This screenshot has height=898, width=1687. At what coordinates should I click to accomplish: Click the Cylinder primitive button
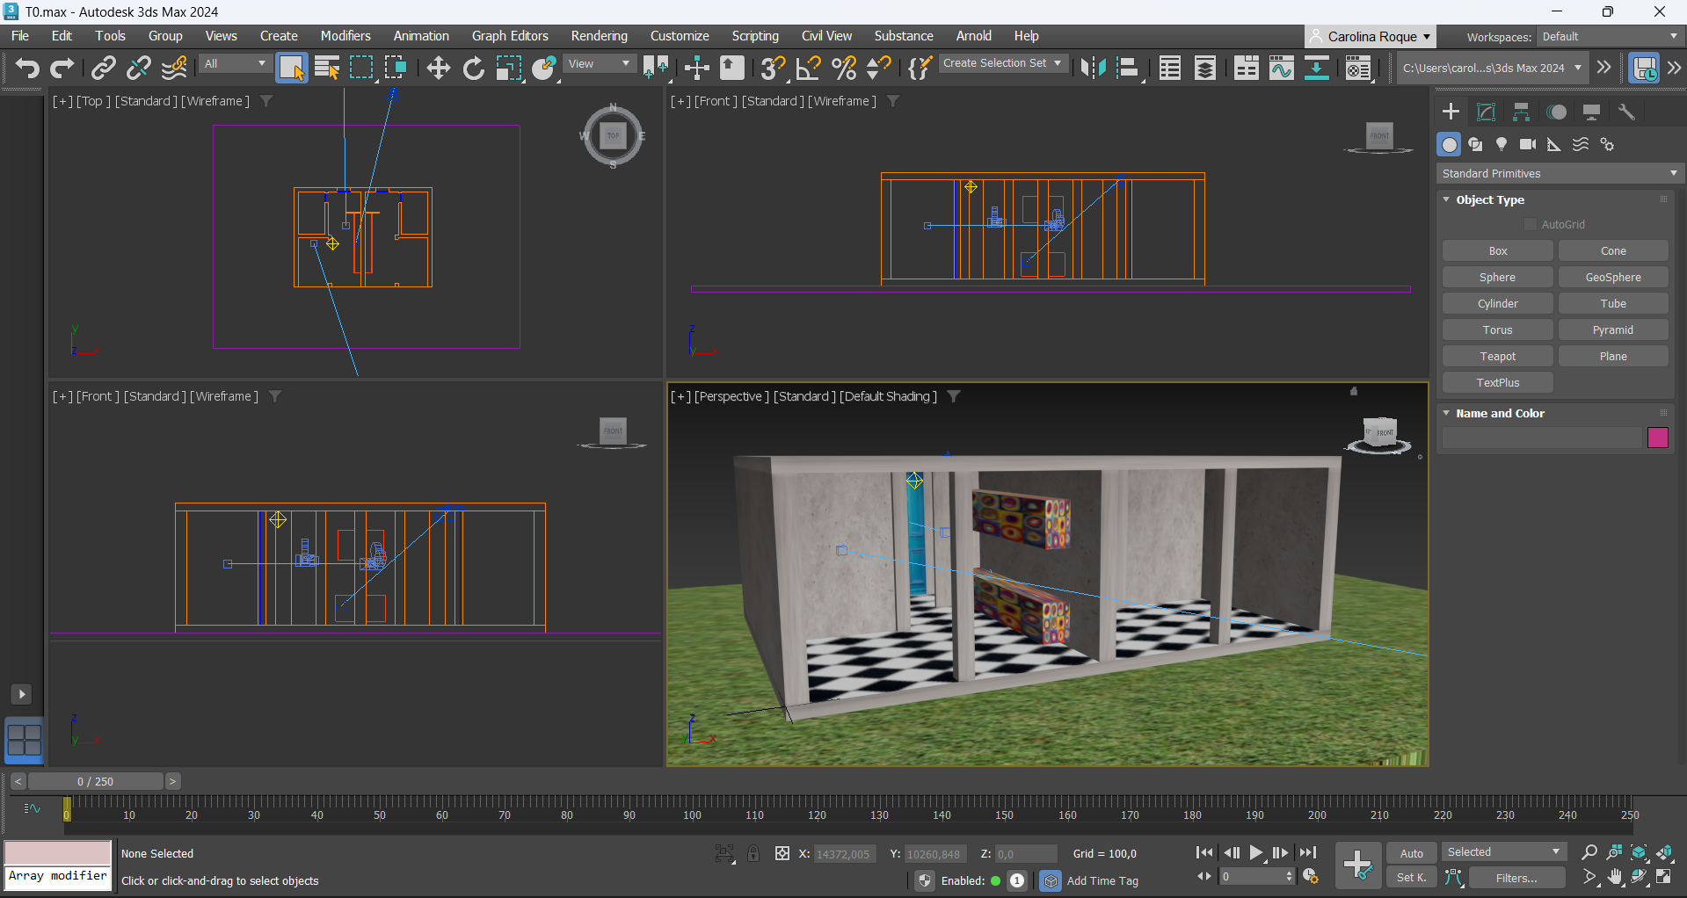click(x=1497, y=303)
